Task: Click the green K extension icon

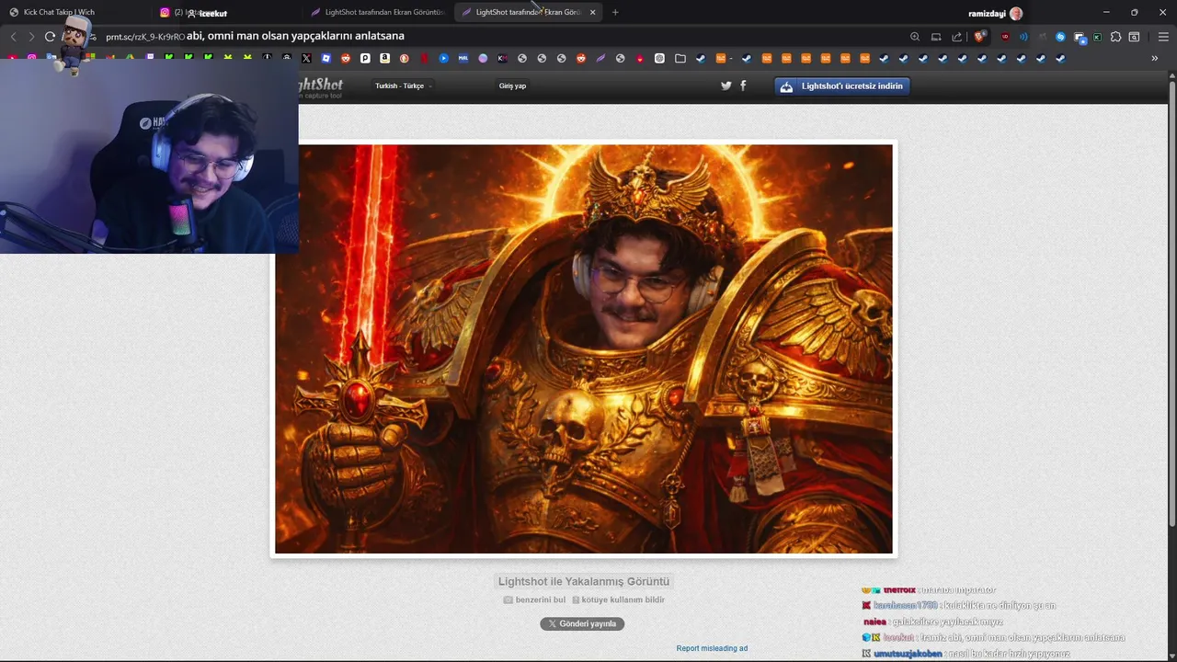Action: [1097, 37]
